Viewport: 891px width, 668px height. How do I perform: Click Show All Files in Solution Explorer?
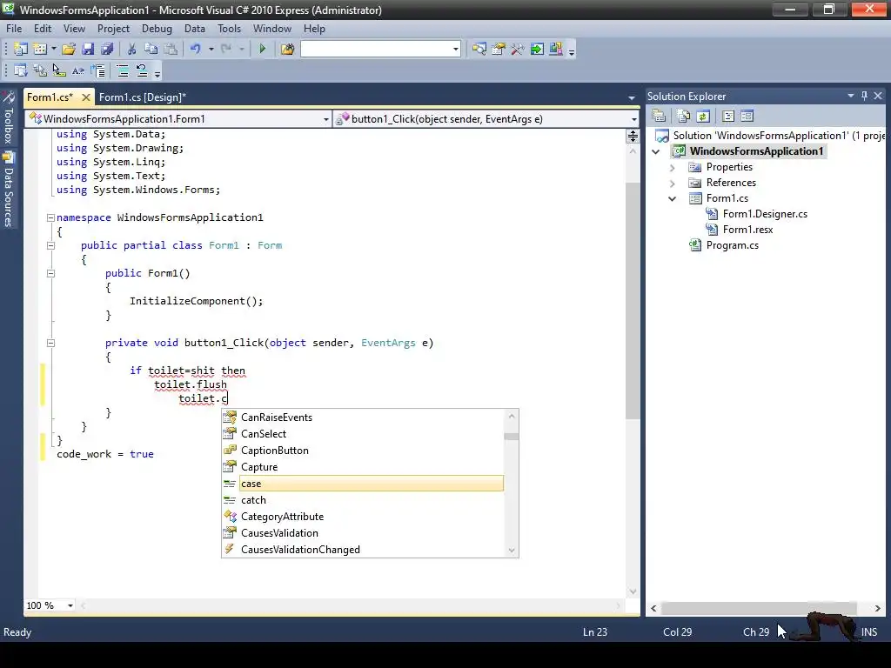684,116
